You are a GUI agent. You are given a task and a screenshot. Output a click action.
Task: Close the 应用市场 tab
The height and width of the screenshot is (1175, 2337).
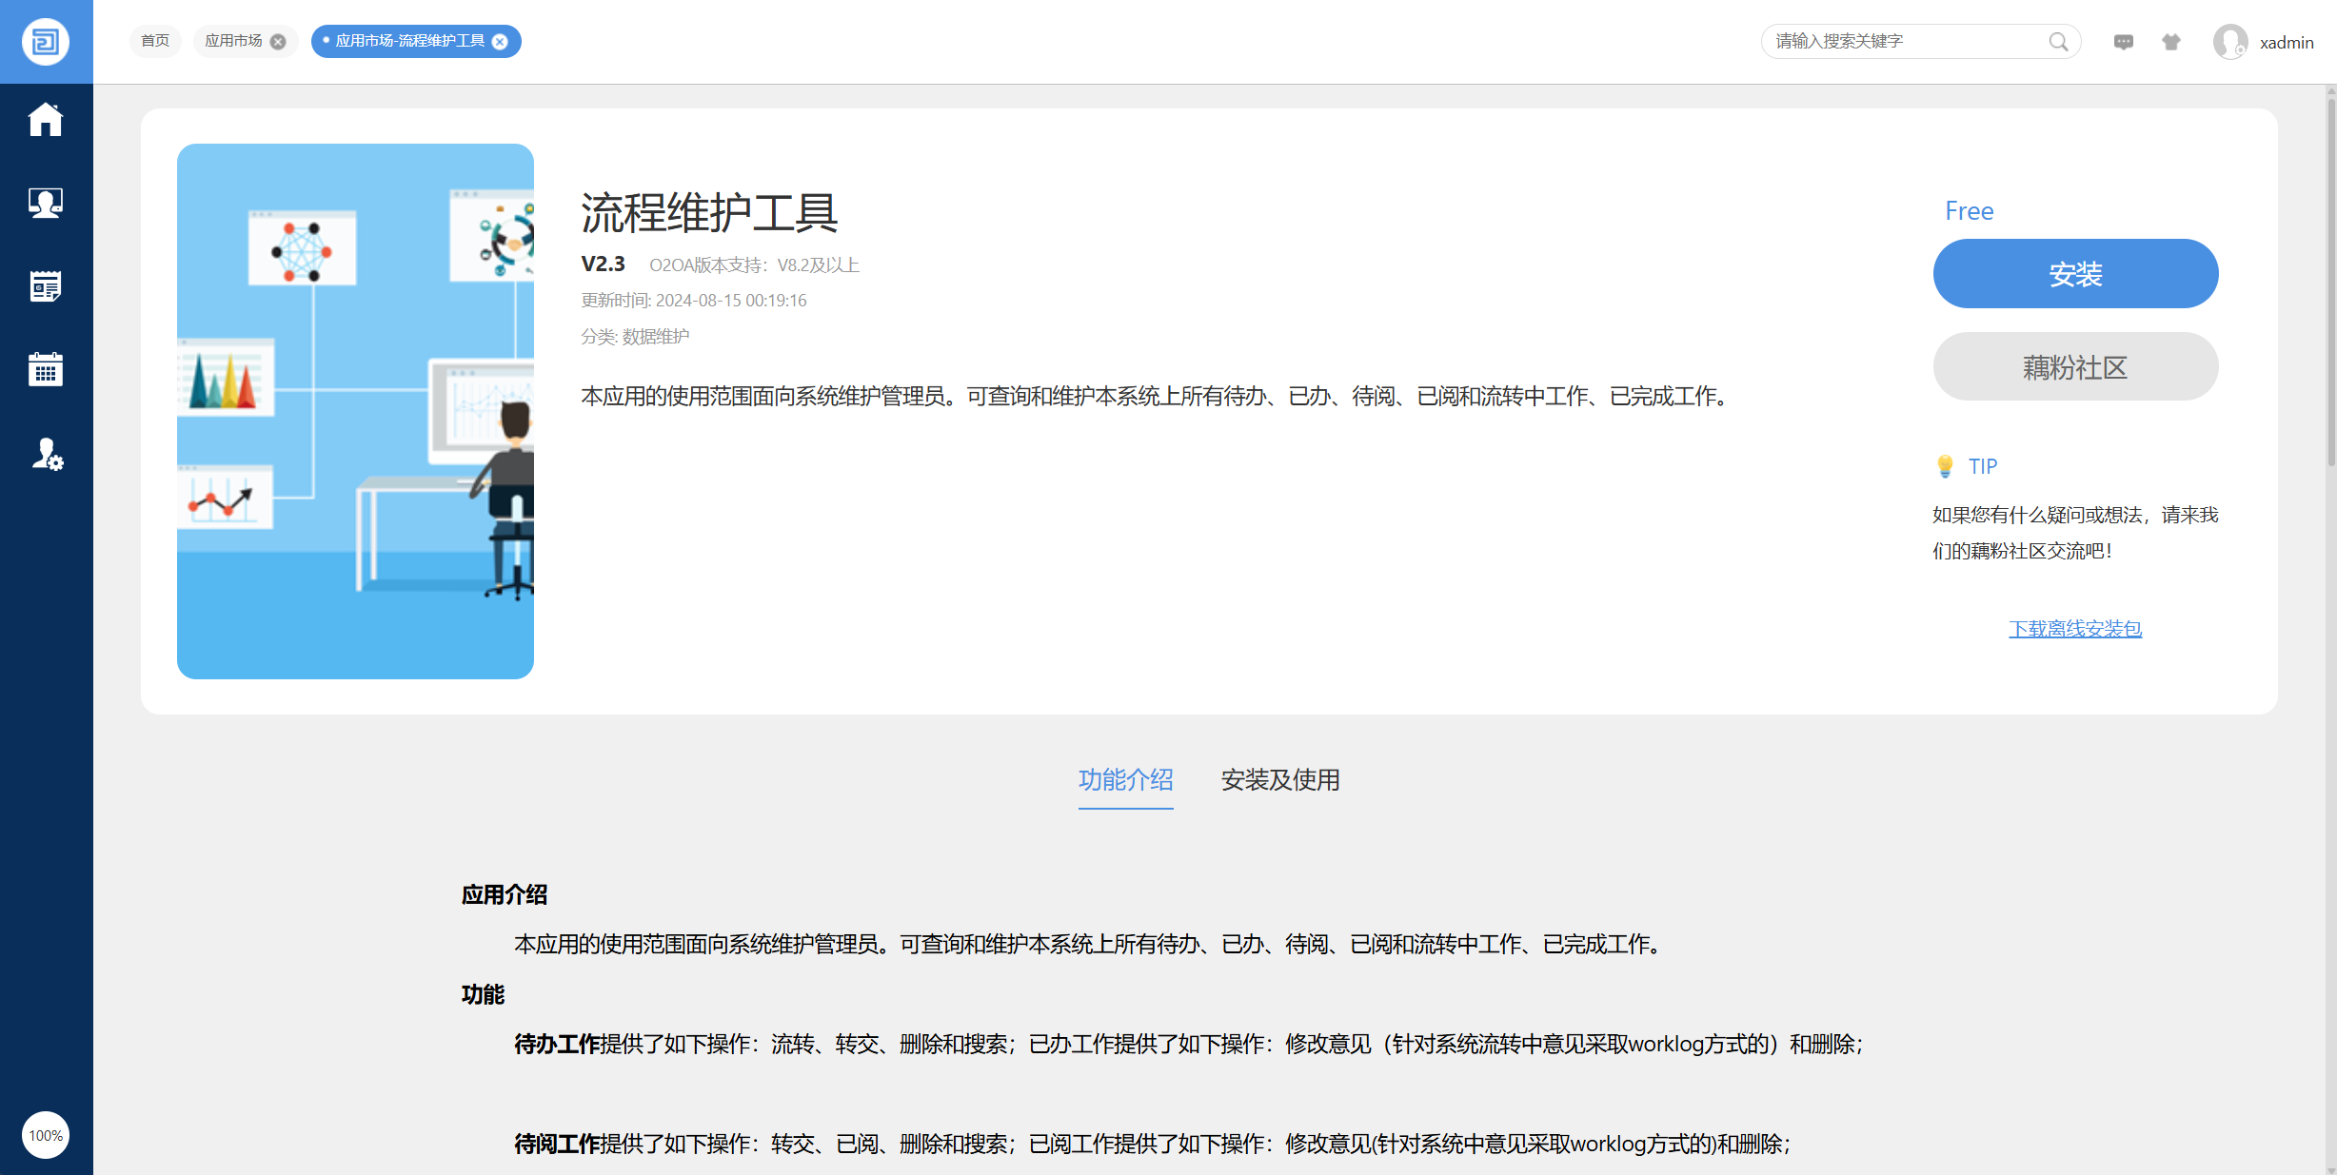278,42
